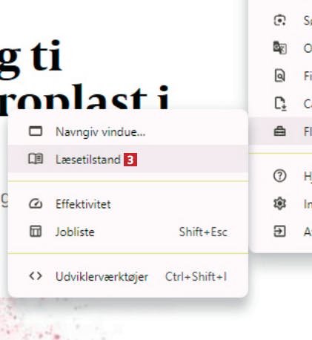This screenshot has width=312, height=340.
Task: Click the speedometer icon for Effektivitet
Action: coord(36,204)
